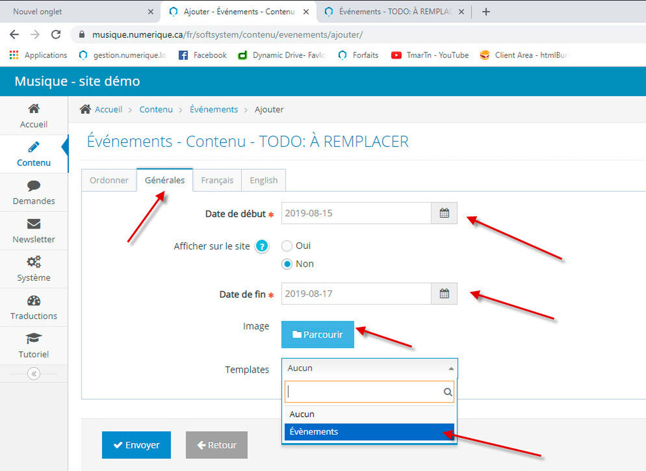Open the Dynamic Drive bookmark
646x471 pixels.
click(x=281, y=55)
